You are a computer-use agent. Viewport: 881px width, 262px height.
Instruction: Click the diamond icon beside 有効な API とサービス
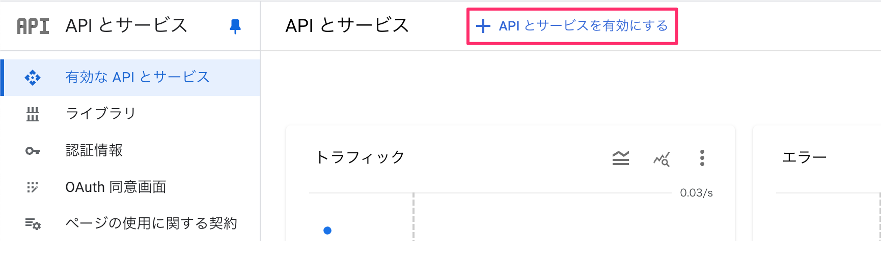coord(33,78)
